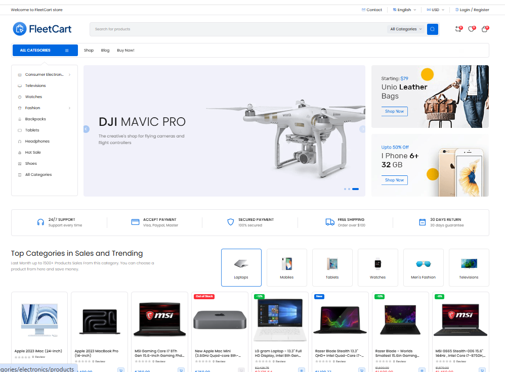Click the FleetCart logo

[x=43, y=29]
